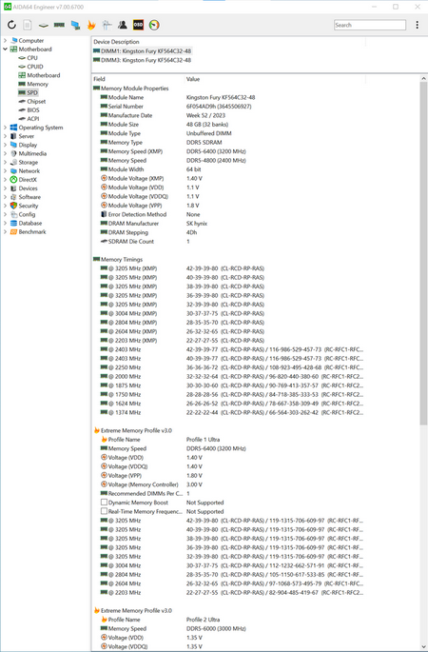Screen dimensions: 428x652
Task: Toggle the Real-Time Memory Frequency checkbox
Action: tap(105, 511)
